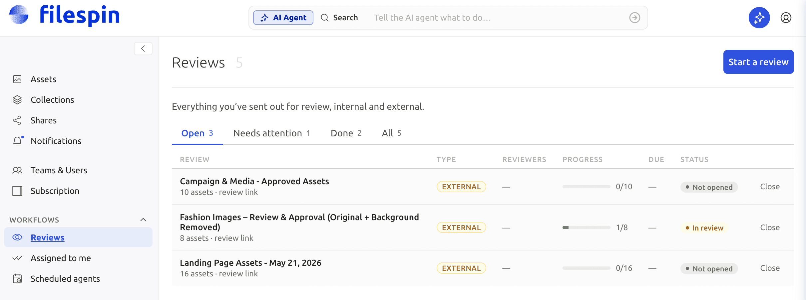Click EXTERNAL badge on Fashion Images row
This screenshot has height=300, width=806.
point(461,227)
